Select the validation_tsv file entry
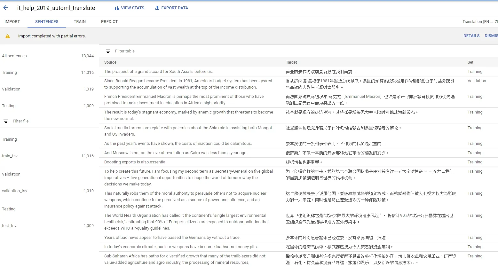This screenshot has height=267, width=498. click(48, 191)
